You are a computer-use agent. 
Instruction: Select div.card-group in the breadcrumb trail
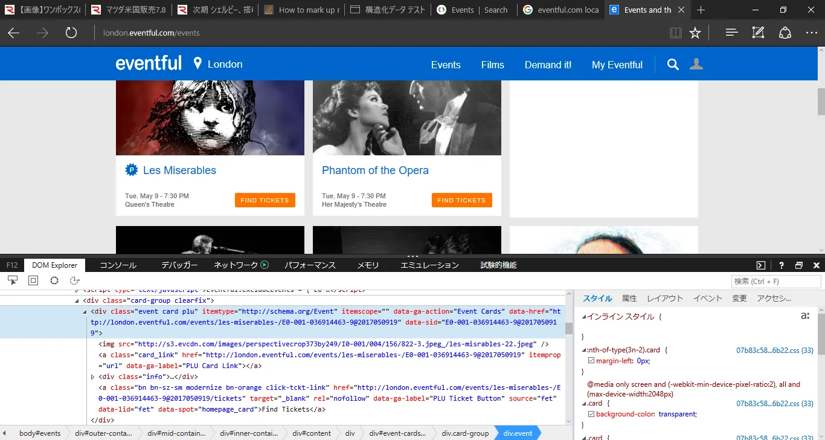point(465,433)
